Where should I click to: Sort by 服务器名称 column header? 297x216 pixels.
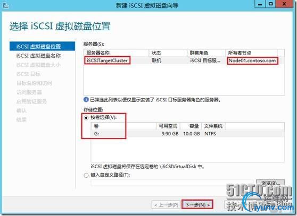coord(117,53)
